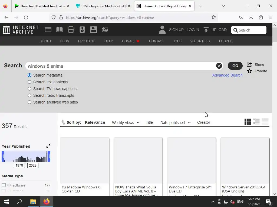277x207 pixels.
Task: Click left handle of year range slider
Action: [x=3, y=156]
